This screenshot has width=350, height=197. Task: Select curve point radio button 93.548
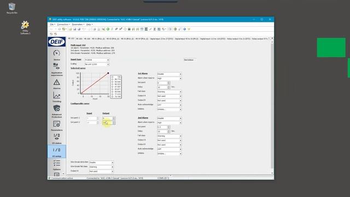click(112, 82)
